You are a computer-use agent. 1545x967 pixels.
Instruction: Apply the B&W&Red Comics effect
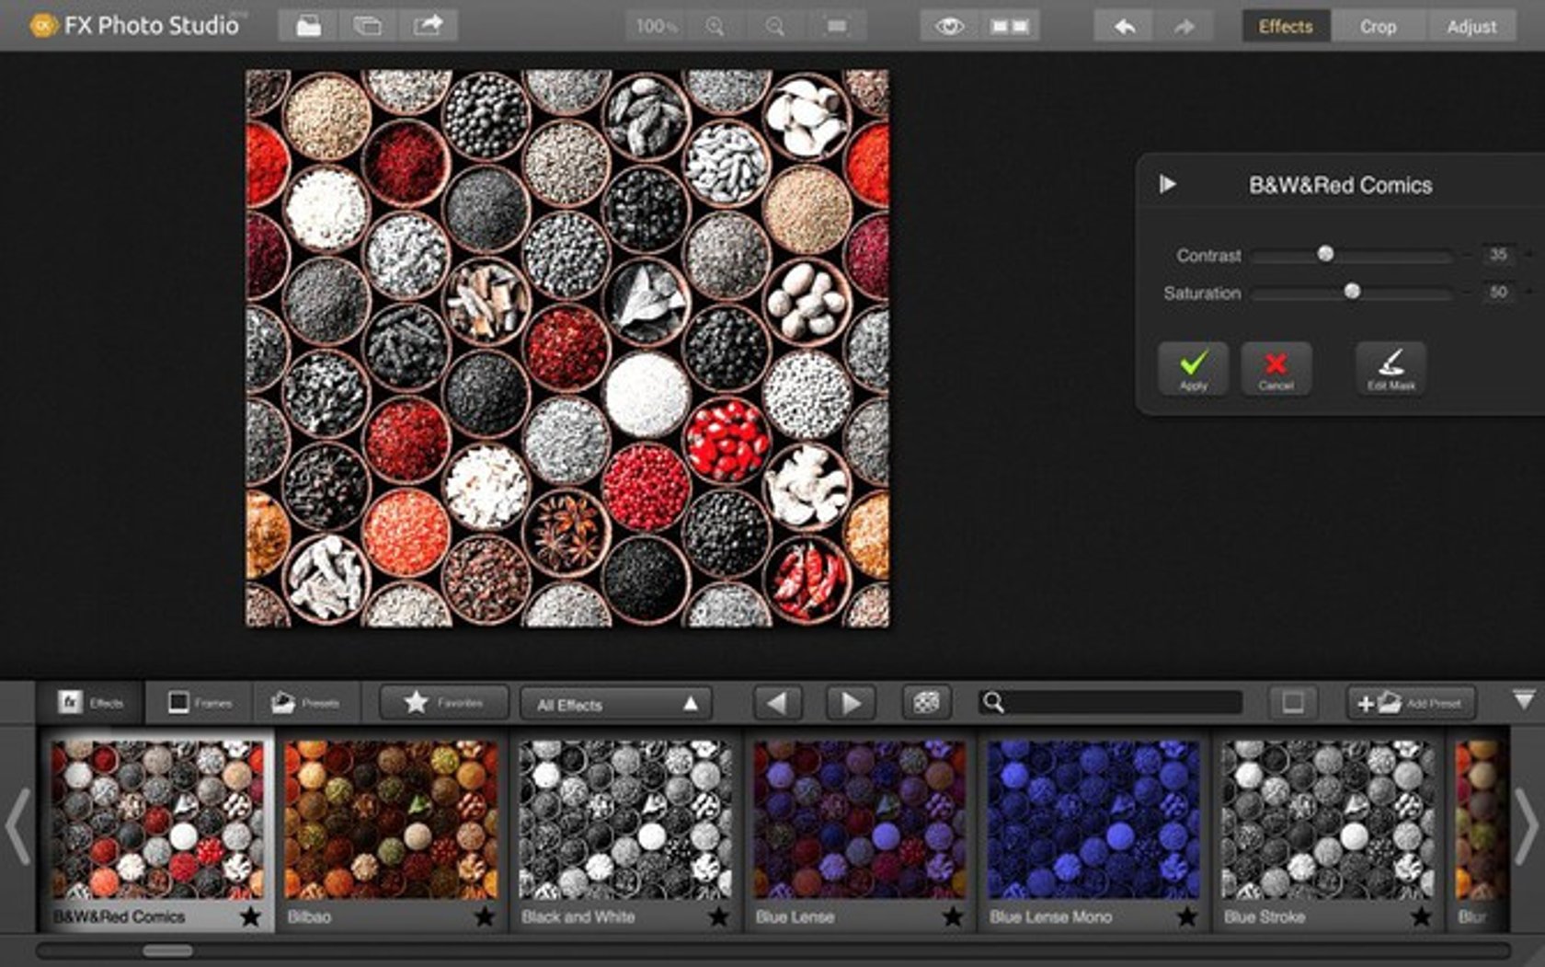[x=1192, y=368]
